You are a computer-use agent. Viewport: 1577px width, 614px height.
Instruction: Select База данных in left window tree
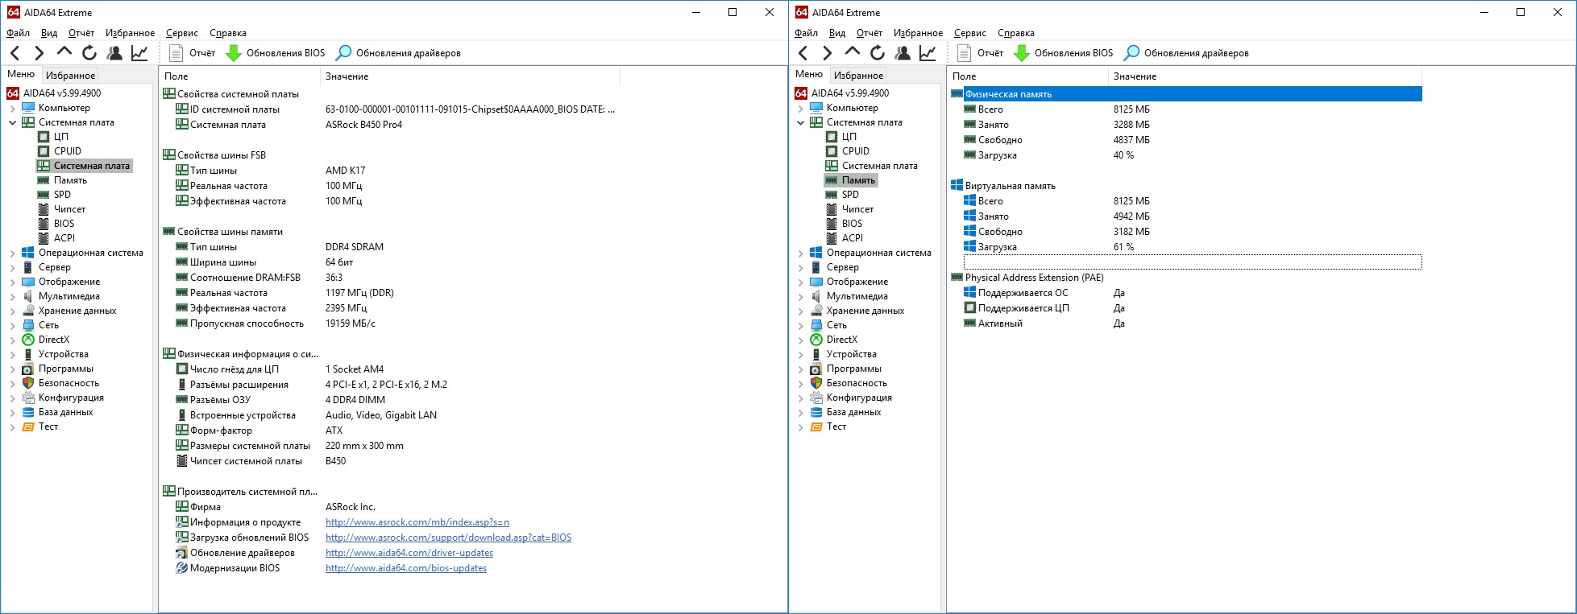65,412
